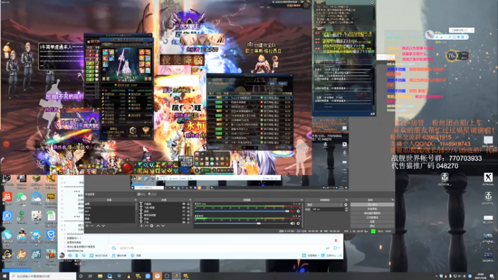The width and height of the screenshot is (498, 280).
Task: Click the Stop Streaming button in OBS Controls
Action: (x=372, y=205)
